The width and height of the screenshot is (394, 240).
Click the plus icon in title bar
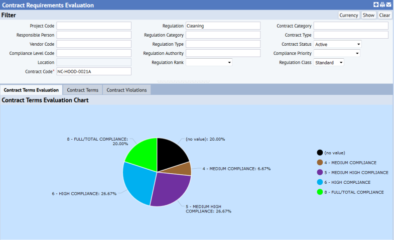376,5
